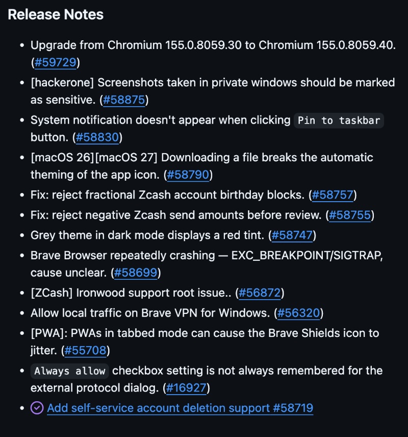Open negative Zcash send amounts fix #58755
Image resolution: width=408 pixels, height=437 pixels.
[x=350, y=215]
